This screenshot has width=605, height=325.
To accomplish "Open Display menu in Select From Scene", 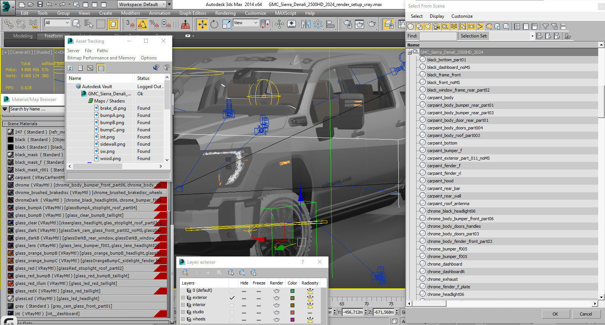I will click(437, 16).
